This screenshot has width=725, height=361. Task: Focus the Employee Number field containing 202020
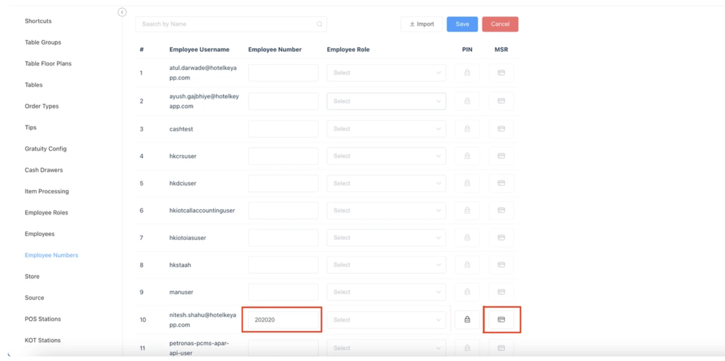[x=283, y=320]
